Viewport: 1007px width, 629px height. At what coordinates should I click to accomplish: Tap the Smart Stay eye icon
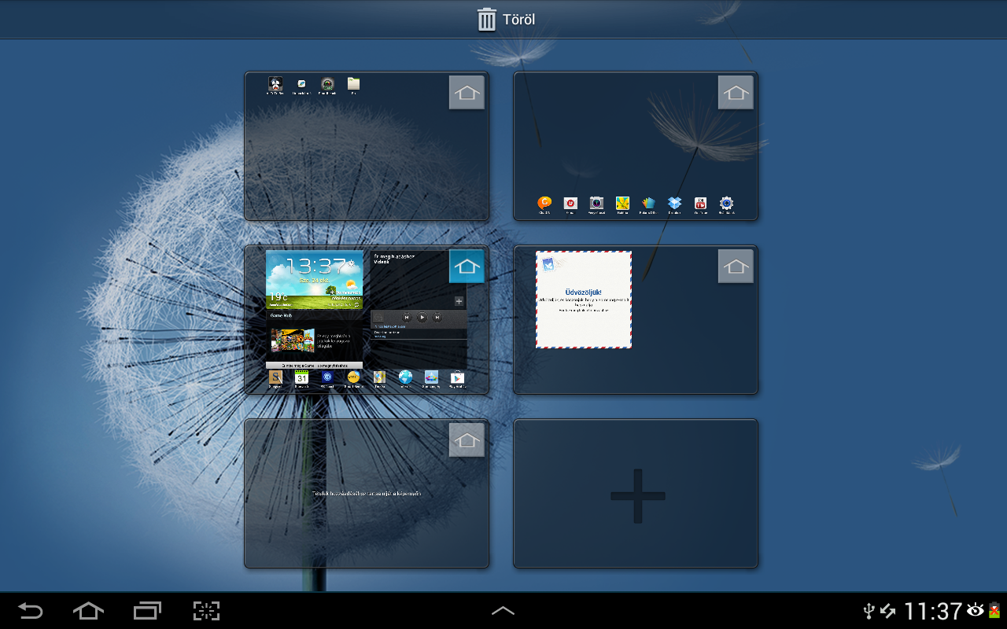tap(976, 610)
